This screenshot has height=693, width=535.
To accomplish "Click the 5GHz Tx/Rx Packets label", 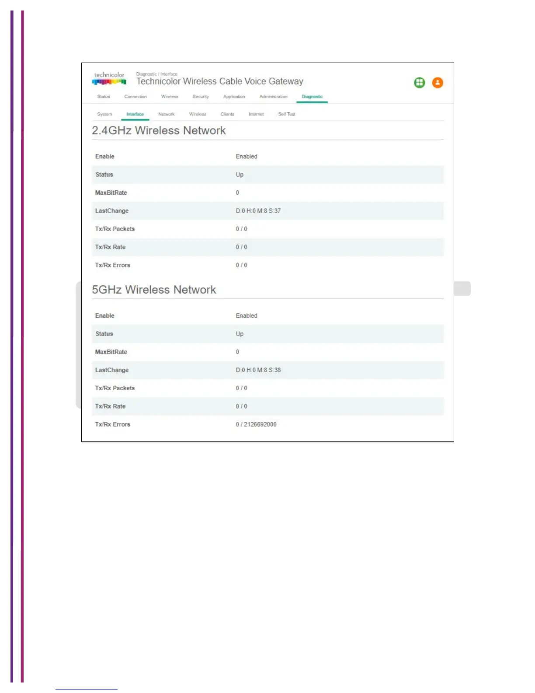I will (x=115, y=388).
